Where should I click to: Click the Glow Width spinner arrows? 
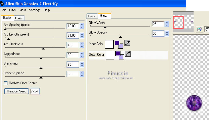point(167,24)
